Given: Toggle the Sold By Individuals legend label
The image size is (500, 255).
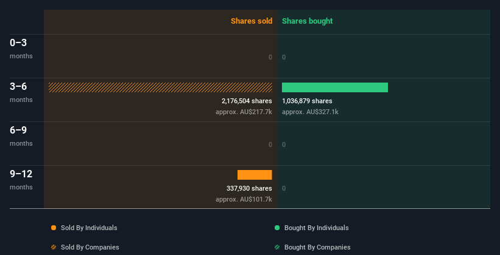Looking at the screenshot, I should click(89, 228).
